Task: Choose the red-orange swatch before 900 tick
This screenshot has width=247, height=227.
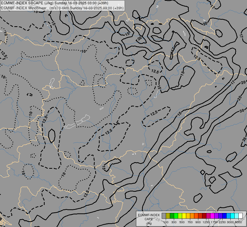Action: (196, 216)
